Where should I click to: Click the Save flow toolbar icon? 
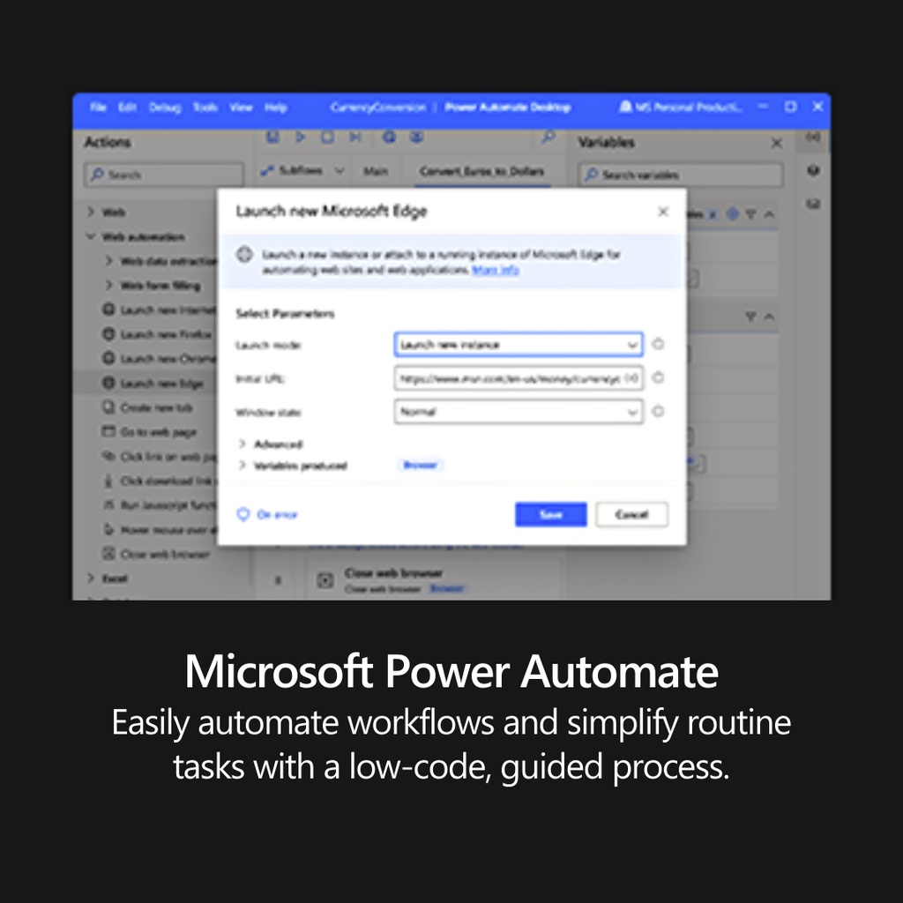272,137
